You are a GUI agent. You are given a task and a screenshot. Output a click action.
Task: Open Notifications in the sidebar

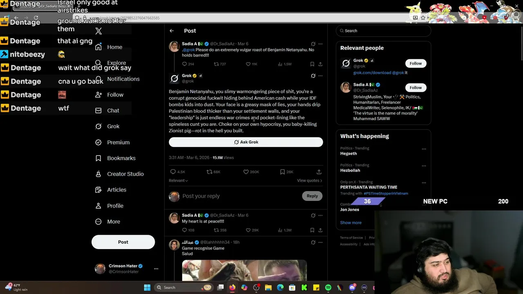[117, 79]
